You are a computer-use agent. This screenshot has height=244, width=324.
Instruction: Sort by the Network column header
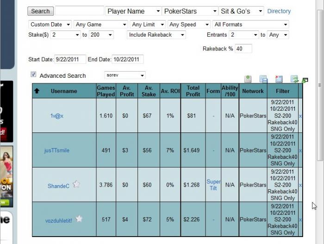click(x=253, y=91)
